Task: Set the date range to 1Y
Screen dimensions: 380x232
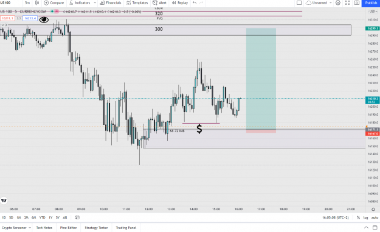Action: click(x=50, y=217)
